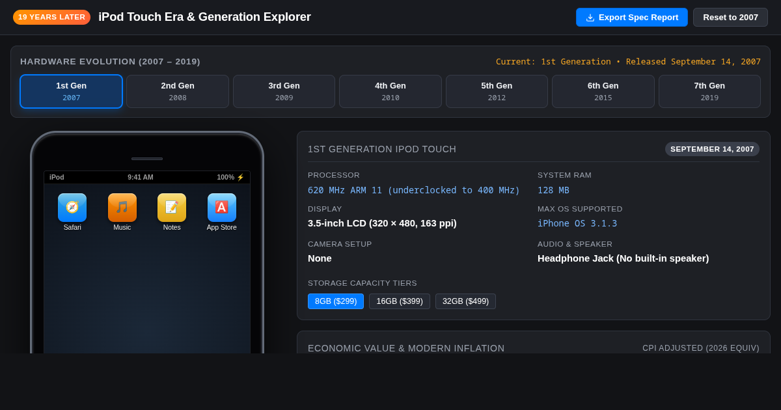Click the SEPTEMBER 14, 2007 date badge
This screenshot has width=781, height=410.
pyautogui.click(x=712, y=149)
